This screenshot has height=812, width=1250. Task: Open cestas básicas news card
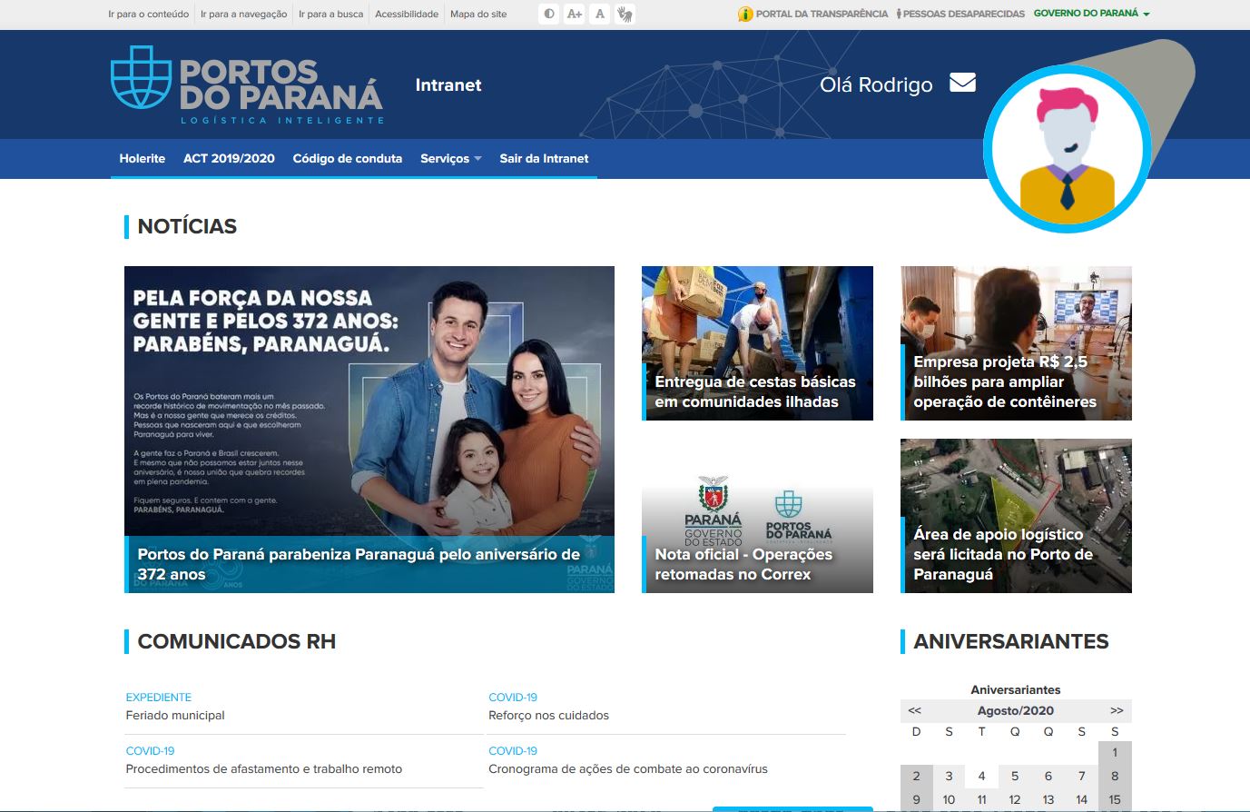coord(757,343)
